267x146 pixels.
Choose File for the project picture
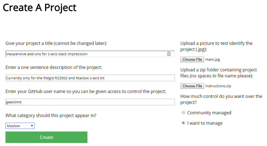[x=192, y=59]
